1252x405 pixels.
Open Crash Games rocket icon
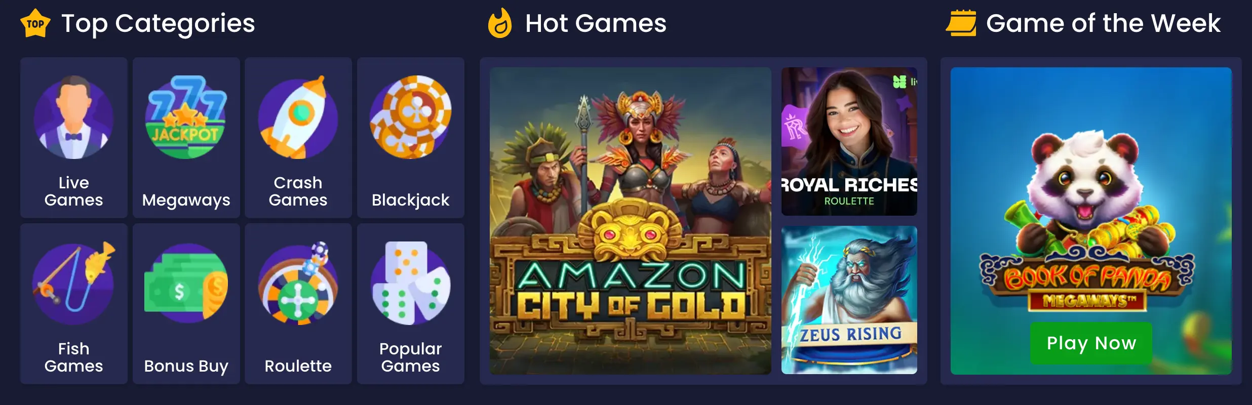[298, 117]
